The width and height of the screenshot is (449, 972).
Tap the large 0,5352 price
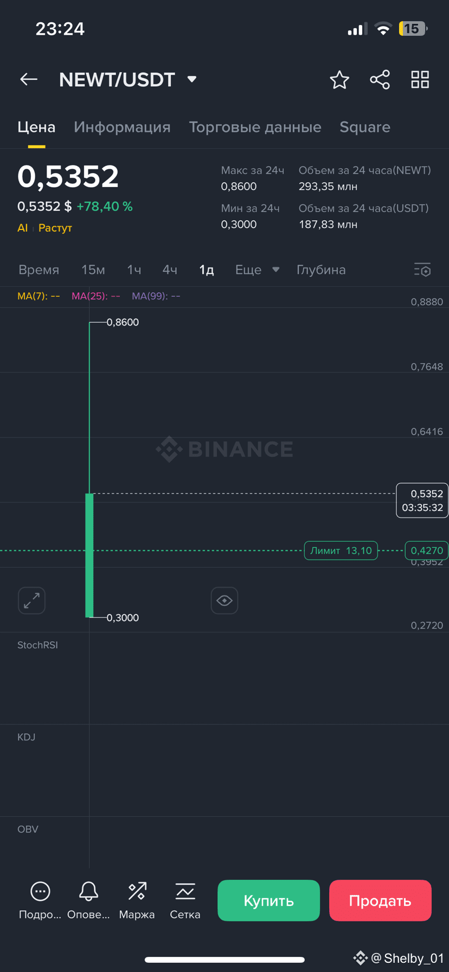coord(68,177)
